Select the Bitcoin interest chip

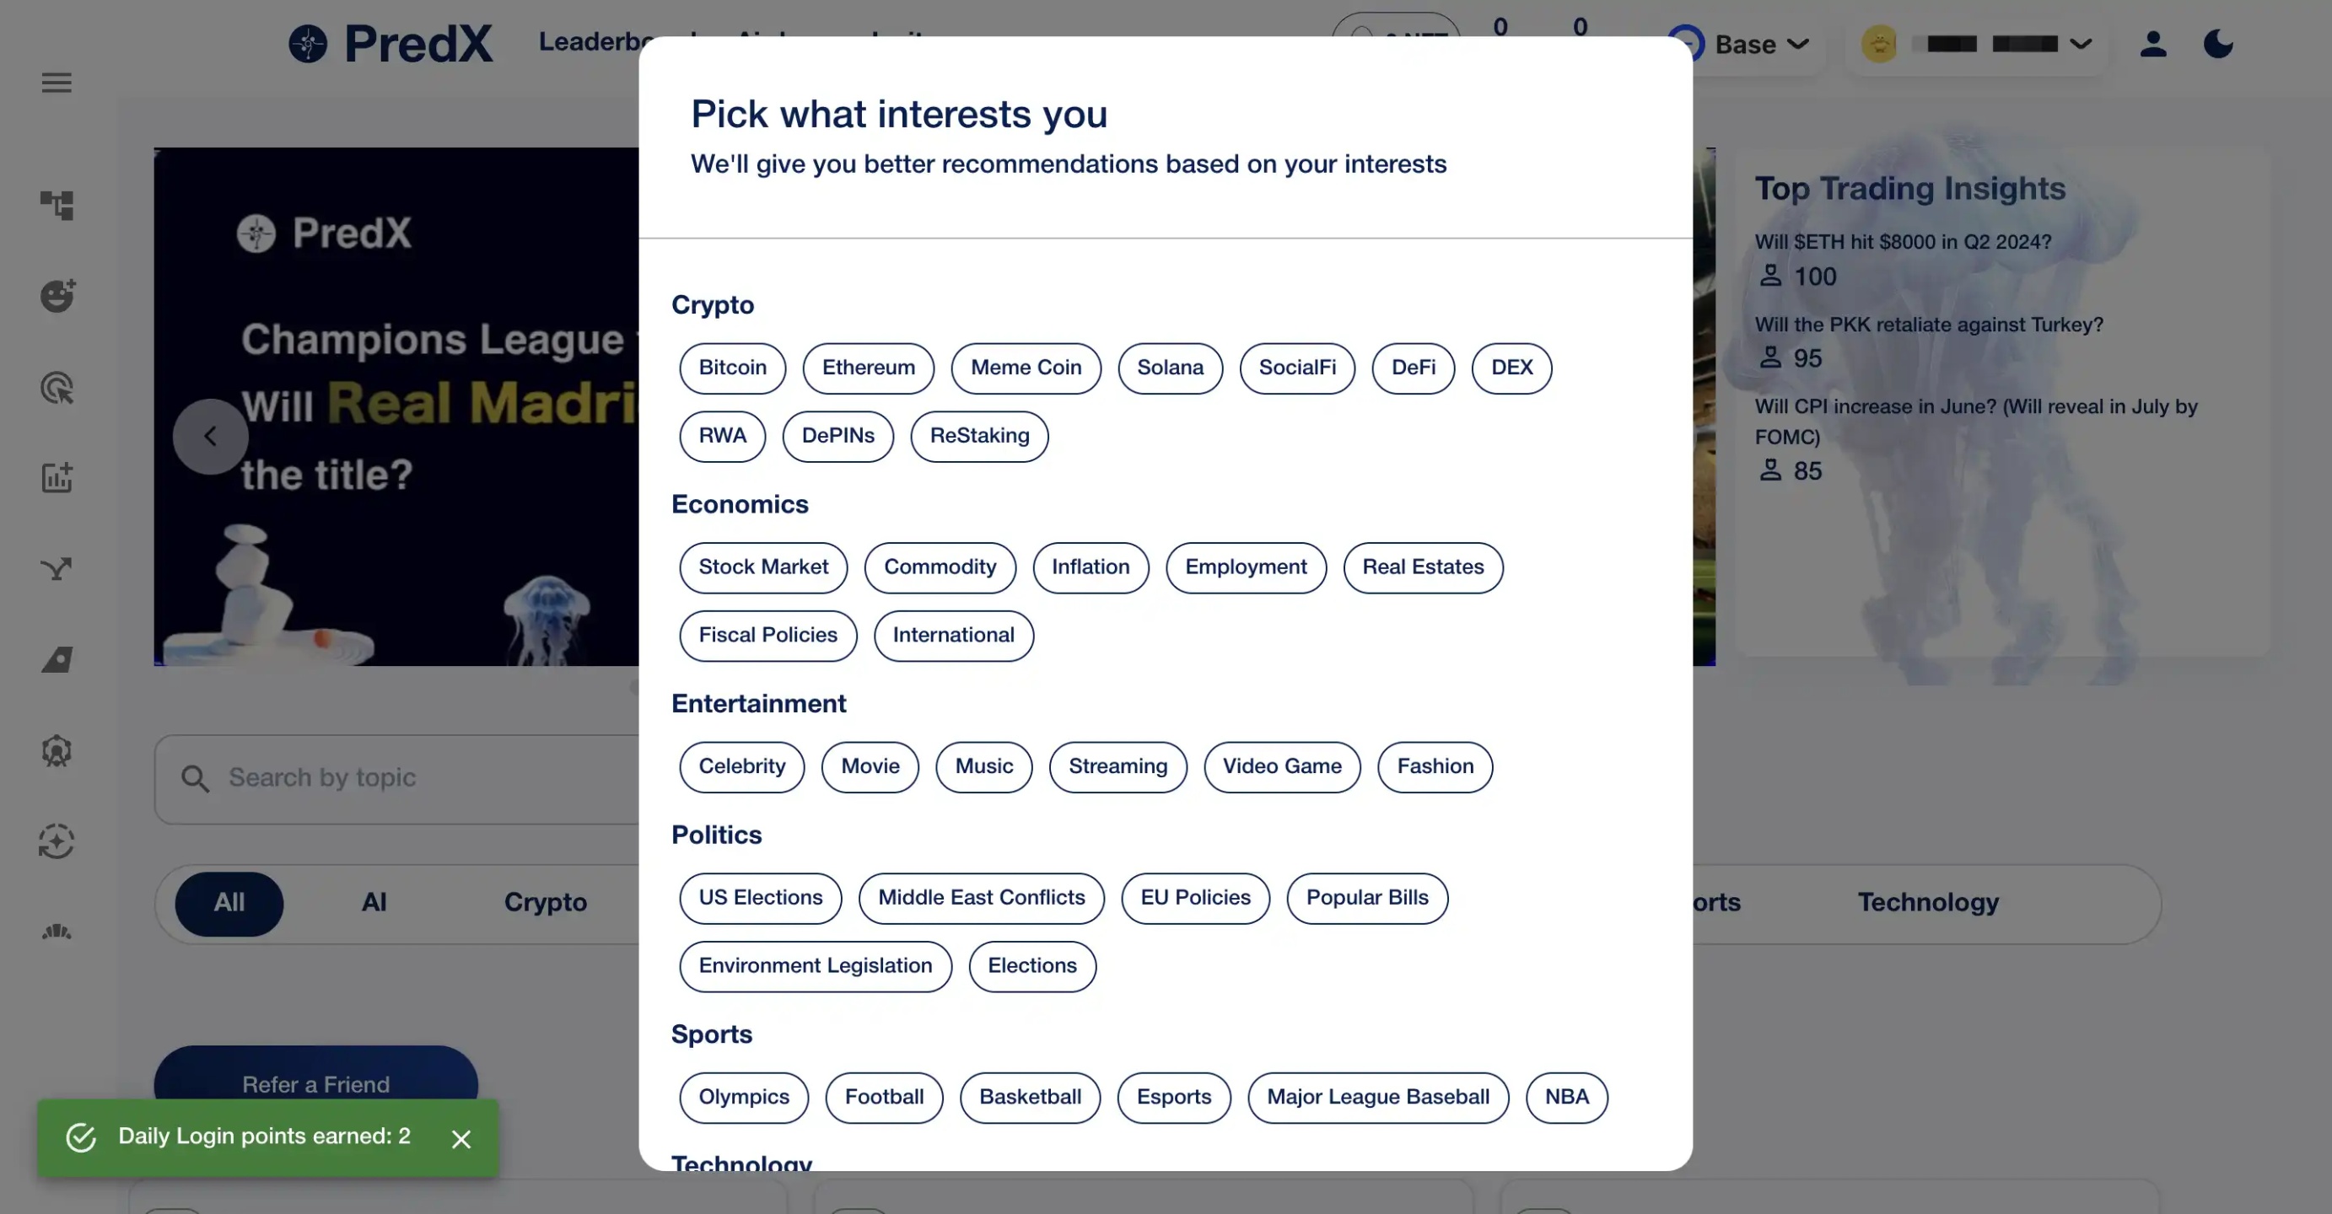(x=732, y=368)
